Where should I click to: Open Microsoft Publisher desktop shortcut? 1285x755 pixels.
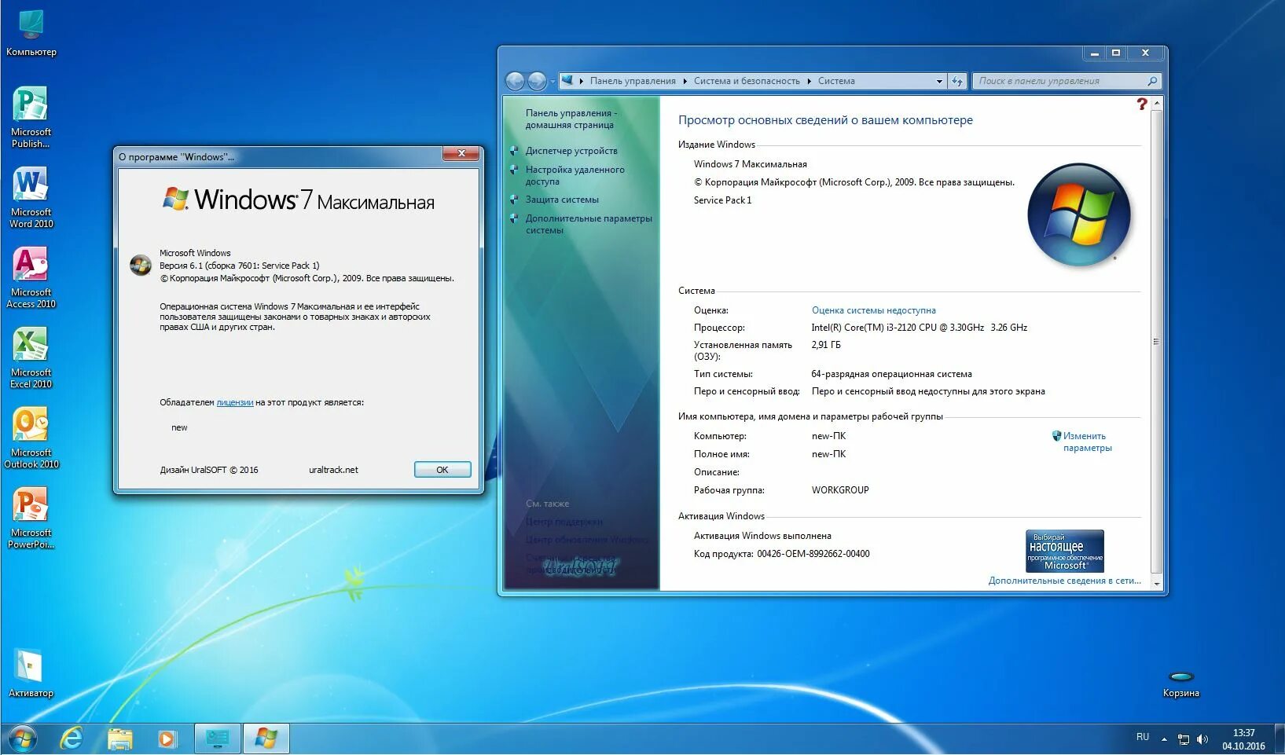click(31, 116)
